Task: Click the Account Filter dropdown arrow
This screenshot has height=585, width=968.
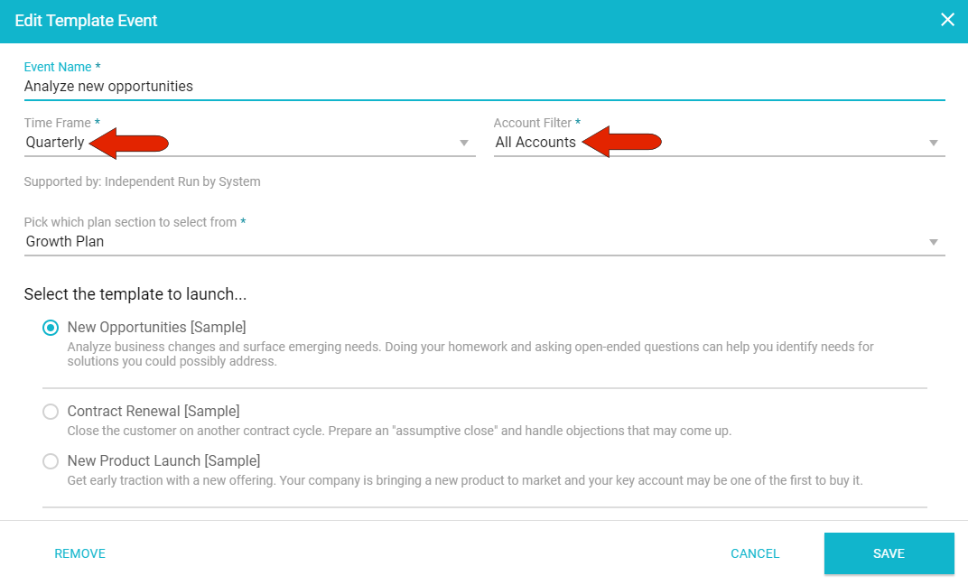Action: pyautogui.click(x=934, y=143)
